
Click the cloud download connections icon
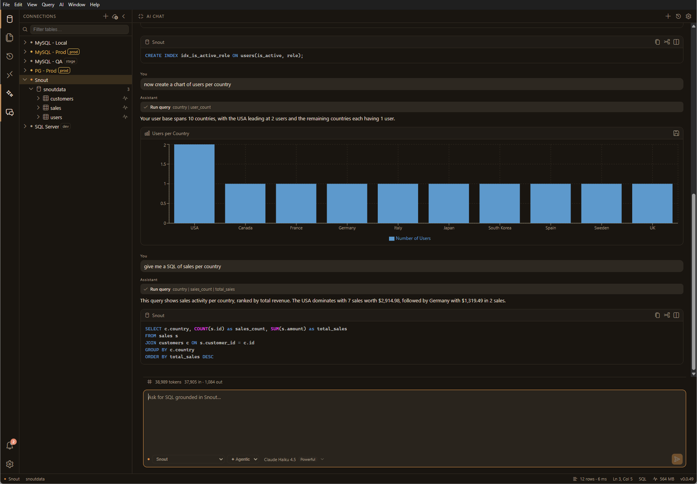[x=115, y=16]
